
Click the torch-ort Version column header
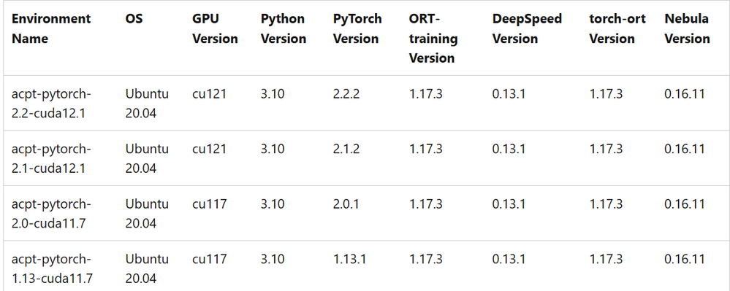click(617, 29)
